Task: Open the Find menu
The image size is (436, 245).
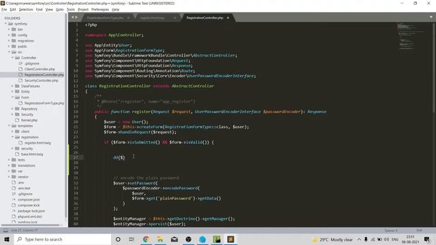Action: pos(39,10)
